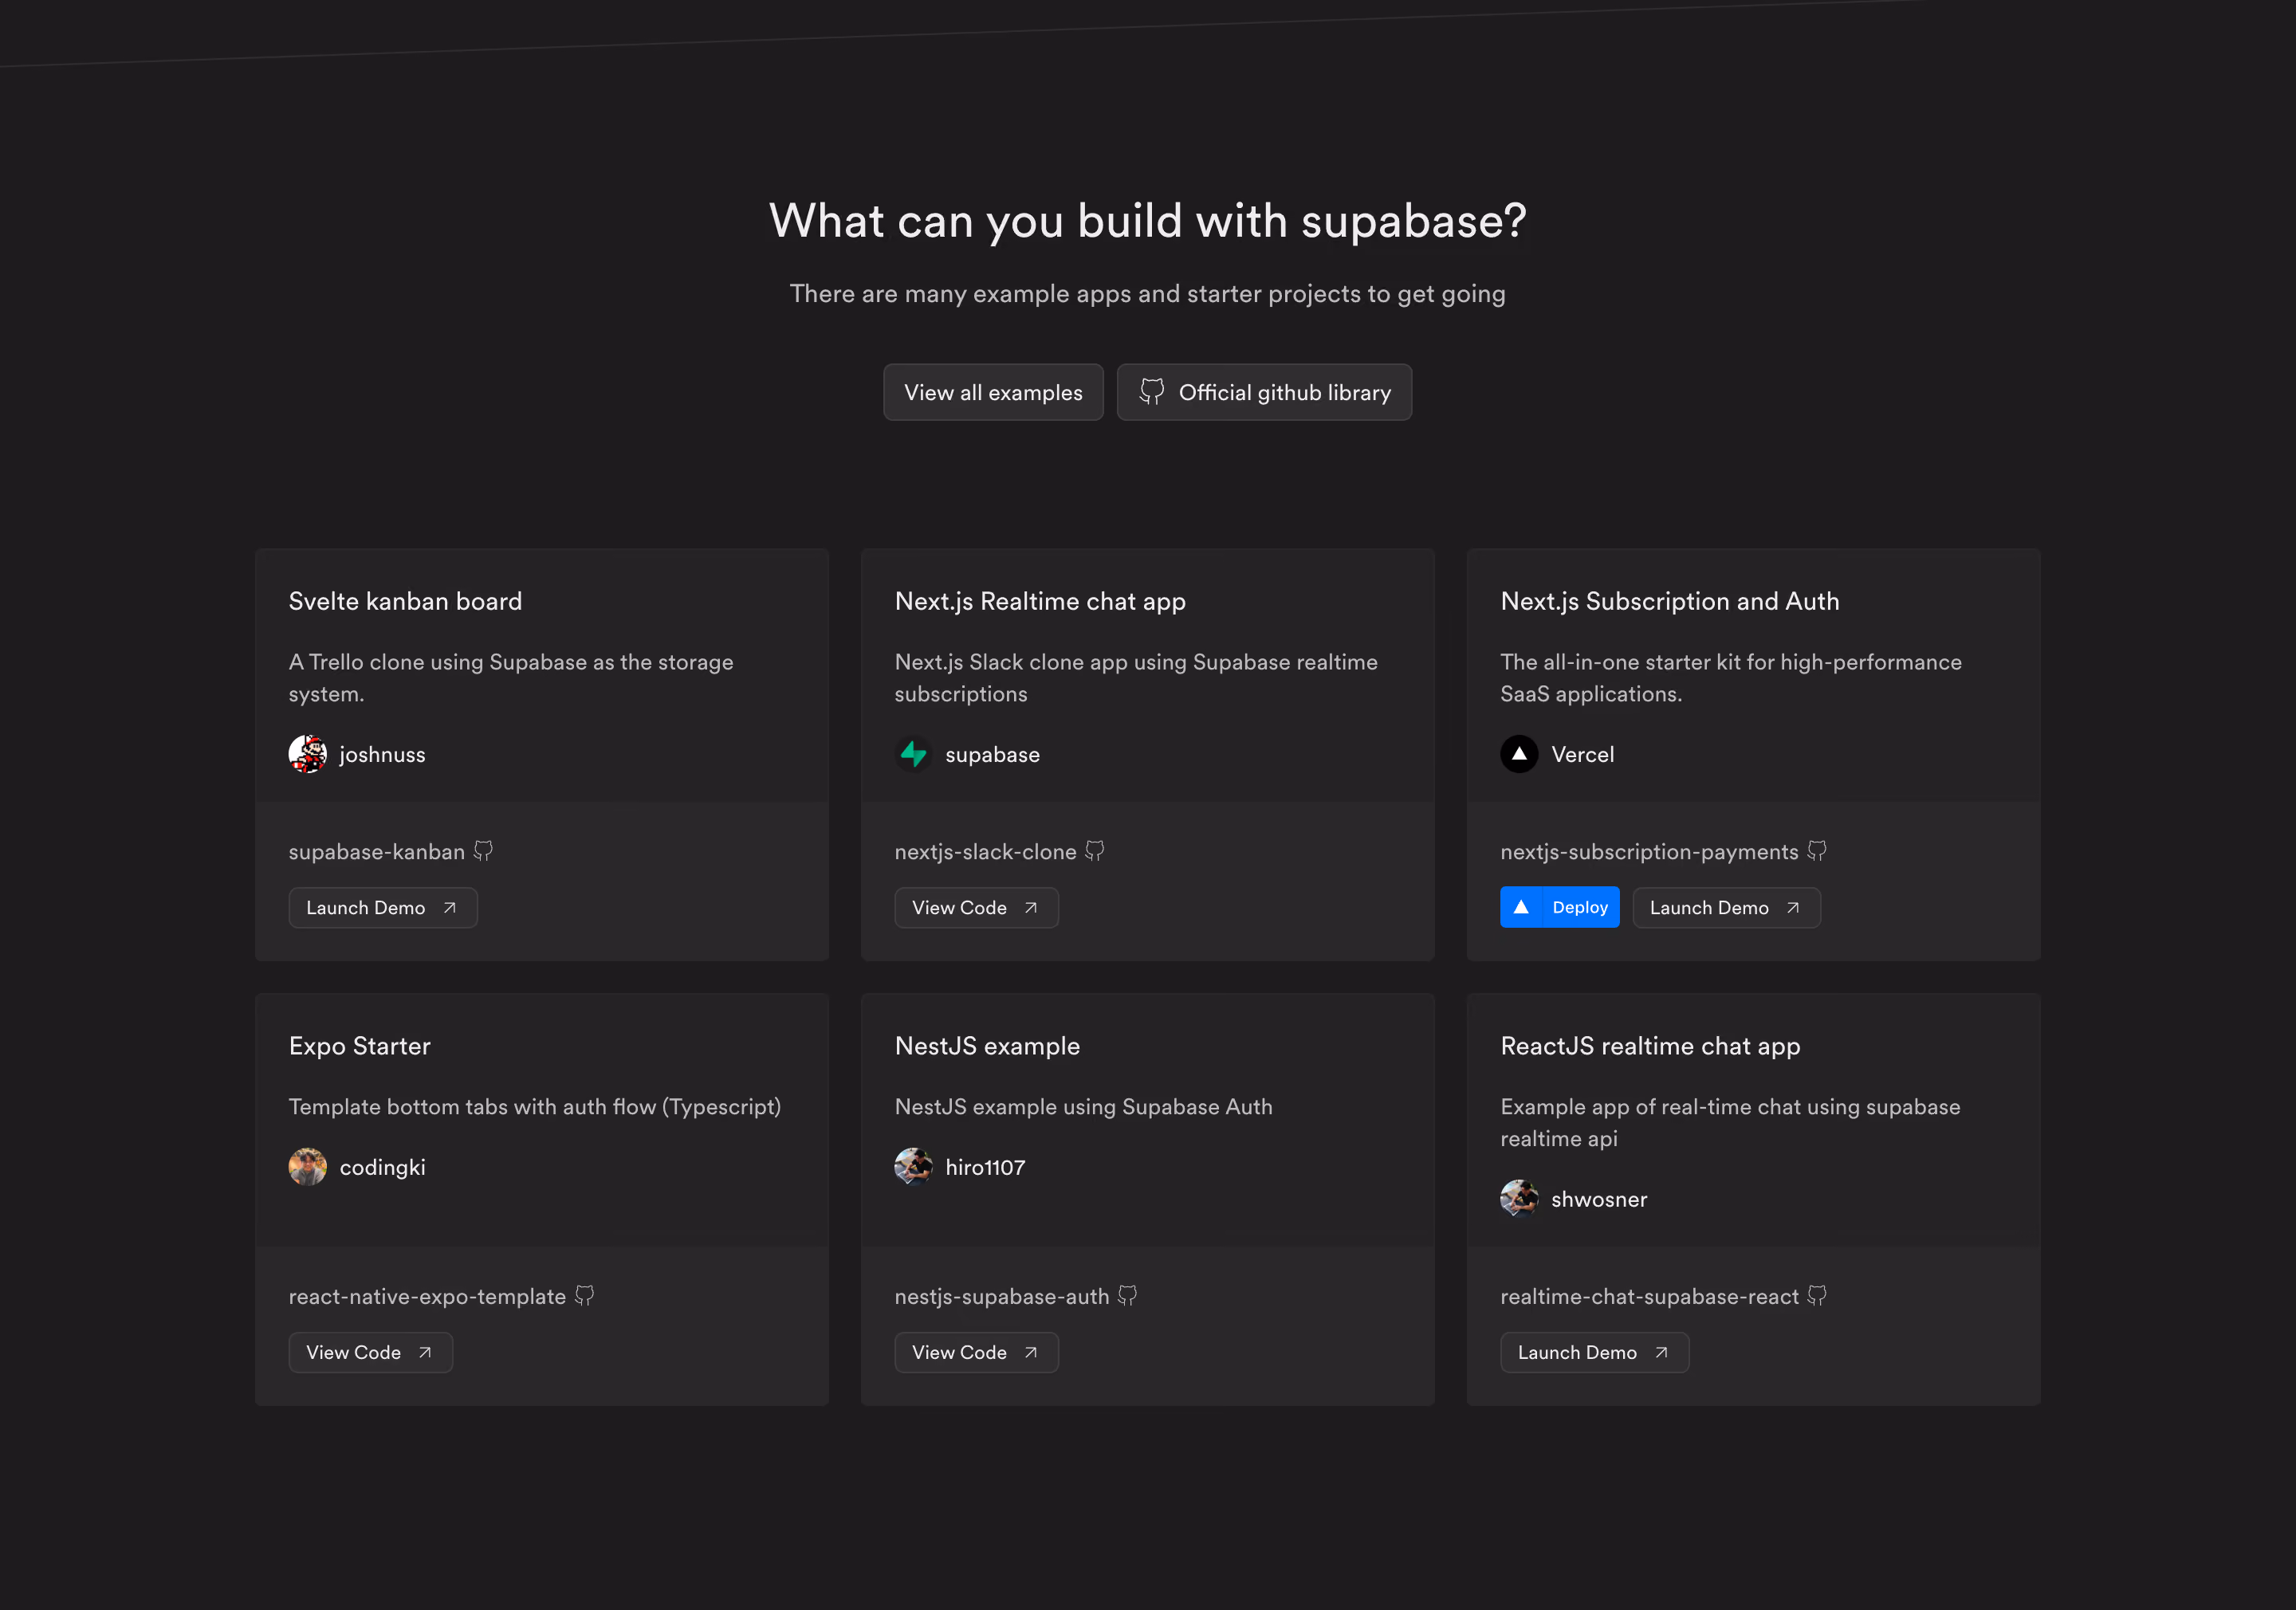Click arrow icon on nextjs-slack-clone View Code
Image resolution: width=2296 pixels, height=1610 pixels.
click(1031, 908)
